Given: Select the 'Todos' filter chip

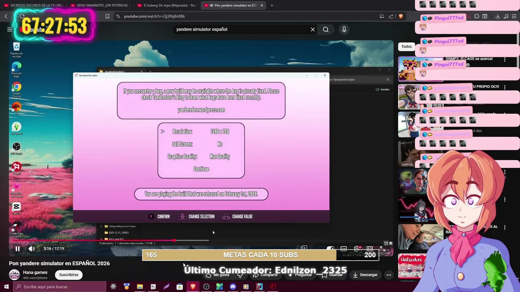Looking at the screenshot, I should [x=406, y=47].
